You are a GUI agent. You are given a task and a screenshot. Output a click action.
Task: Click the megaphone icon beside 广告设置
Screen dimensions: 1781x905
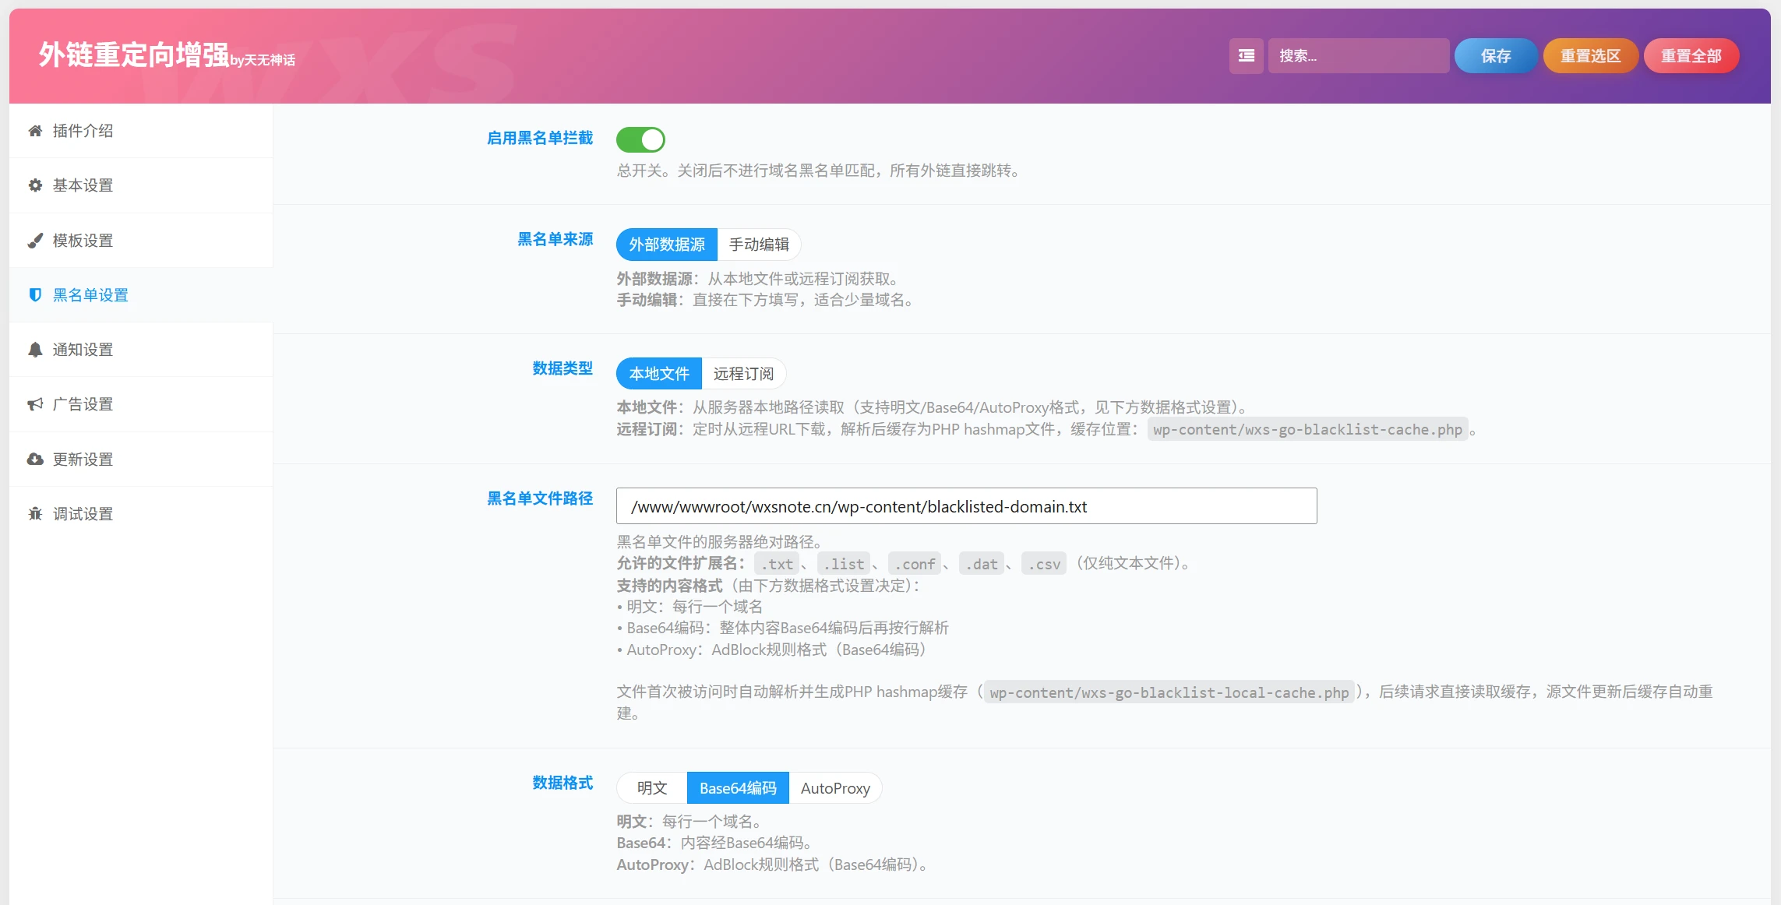click(35, 404)
